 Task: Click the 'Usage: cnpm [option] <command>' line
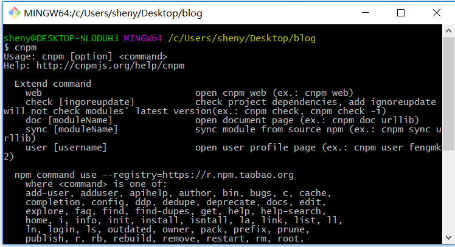(x=85, y=56)
